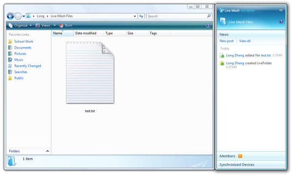Maximize the Explorer window
The width and height of the screenshot is (292, 175).
[x=198, y=7]
